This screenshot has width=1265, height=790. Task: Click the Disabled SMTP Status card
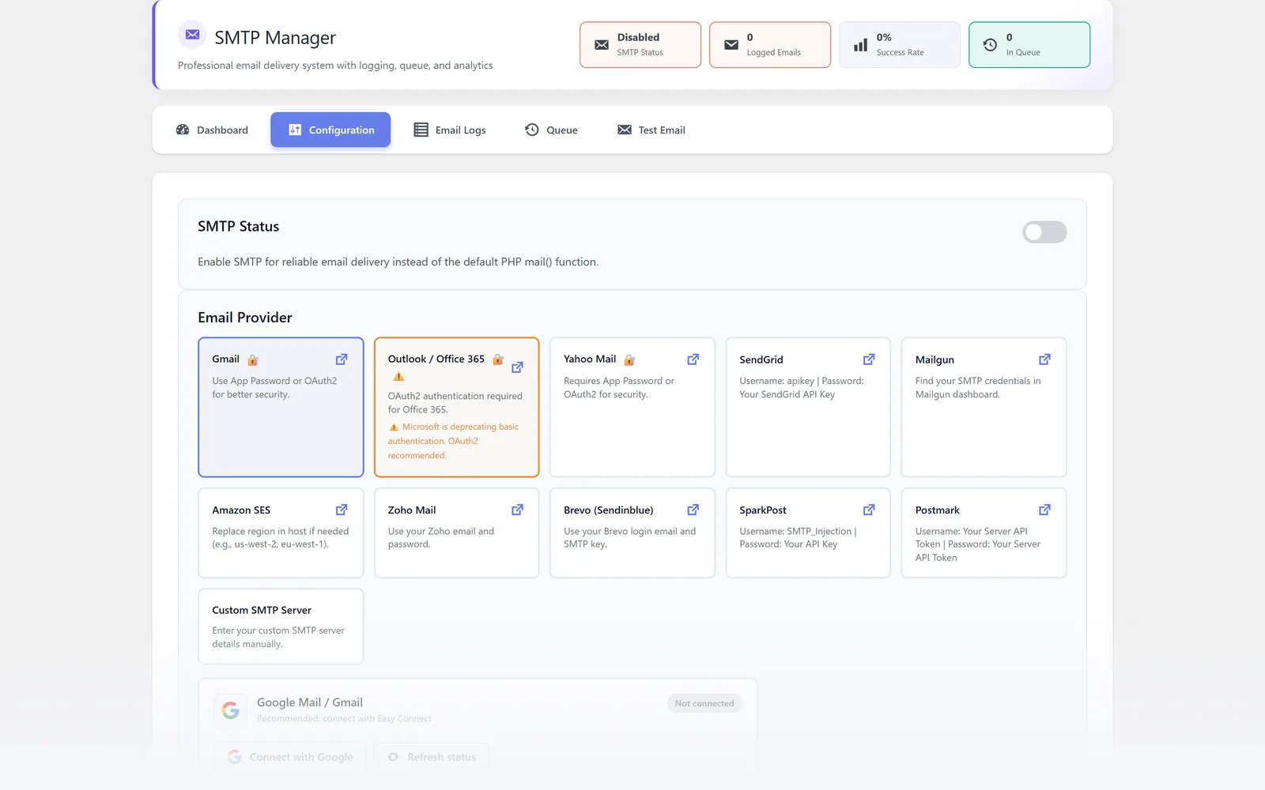[x=640, y=45]
